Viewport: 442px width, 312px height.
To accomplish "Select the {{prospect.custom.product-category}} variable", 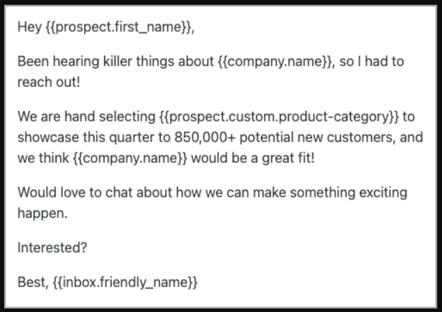I will coord(279,117).
